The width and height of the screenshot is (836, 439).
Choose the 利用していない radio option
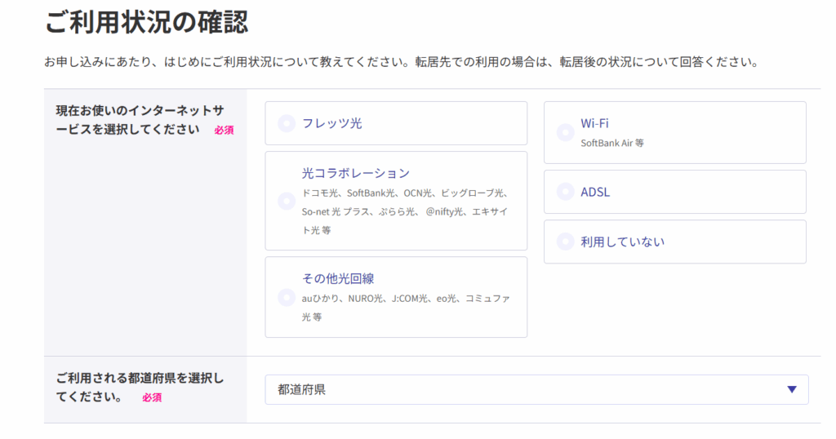tap(565, 242)
